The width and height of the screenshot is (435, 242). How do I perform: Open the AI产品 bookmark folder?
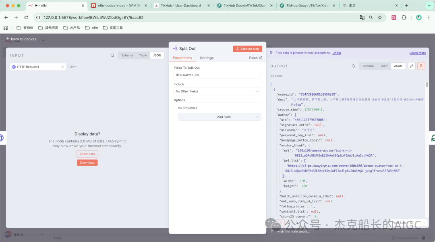pyautogui.click(x=72, y=28)
